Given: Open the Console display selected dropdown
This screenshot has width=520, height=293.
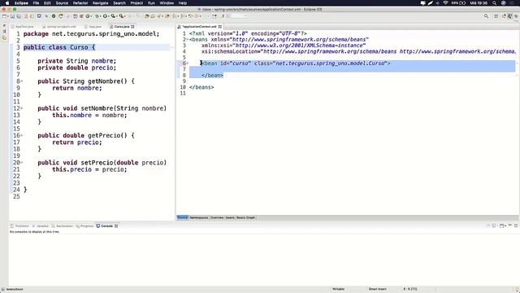Looking at the screenshot, I should point(498,226).
